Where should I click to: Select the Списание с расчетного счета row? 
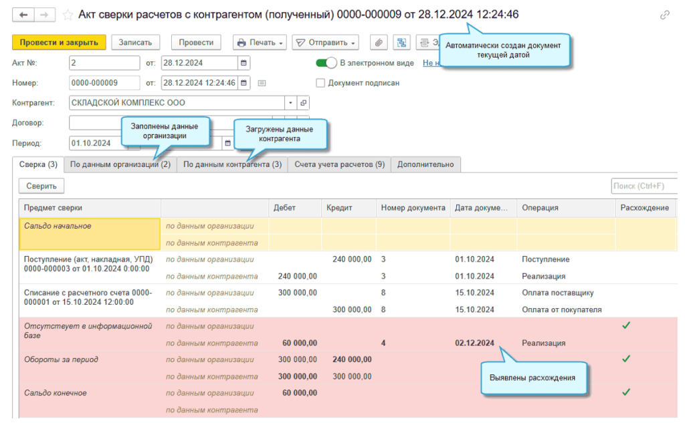[x=348, y=301]
